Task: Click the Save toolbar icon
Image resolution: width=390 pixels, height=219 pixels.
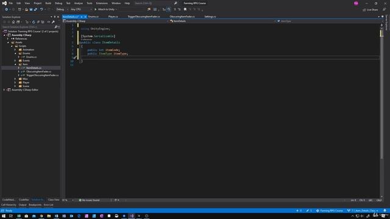Action: pos(31,10)
